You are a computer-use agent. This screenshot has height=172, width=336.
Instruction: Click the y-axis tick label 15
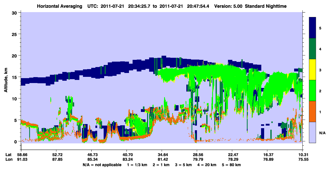tap(15, 77)
